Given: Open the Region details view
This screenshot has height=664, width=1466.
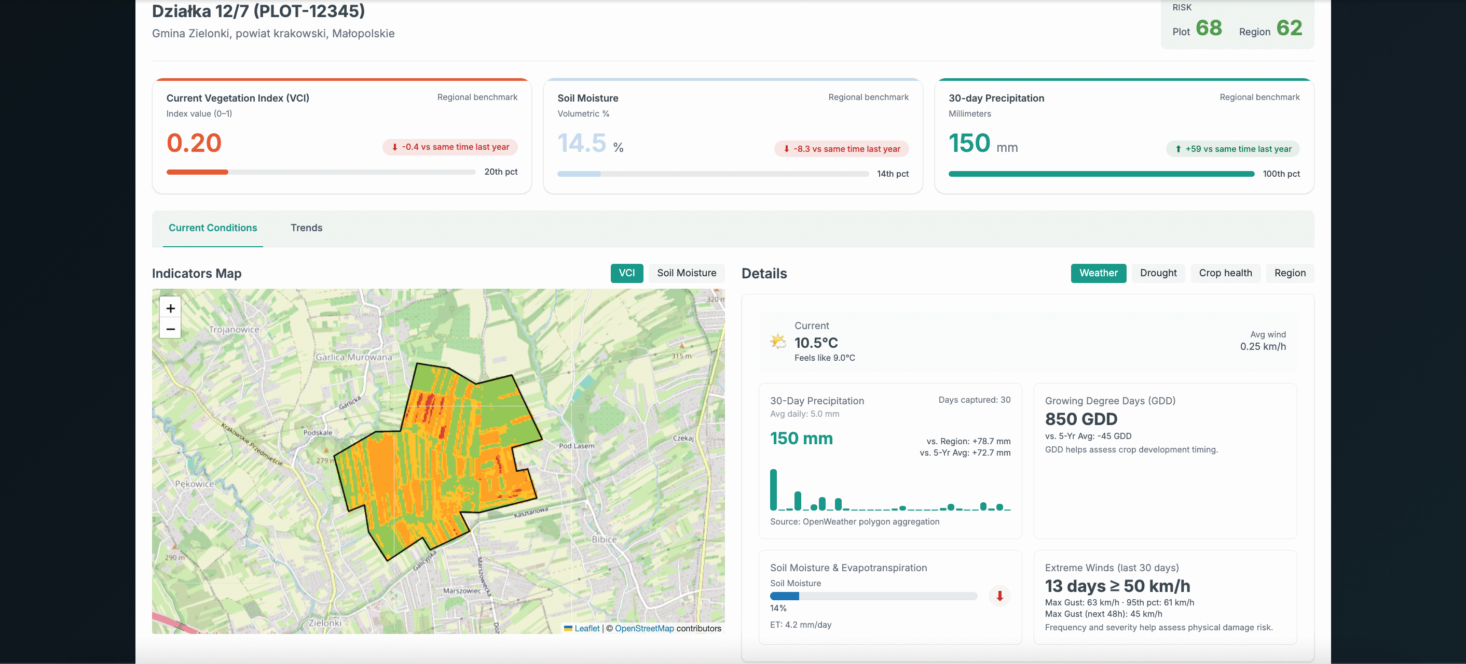Looking at the screenshot, I should click(1290, 273).
